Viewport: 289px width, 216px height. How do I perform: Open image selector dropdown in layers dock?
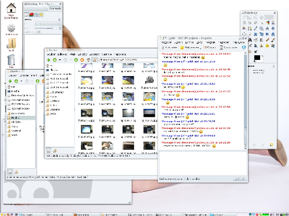pyautogui.click(x=36, y=9)
